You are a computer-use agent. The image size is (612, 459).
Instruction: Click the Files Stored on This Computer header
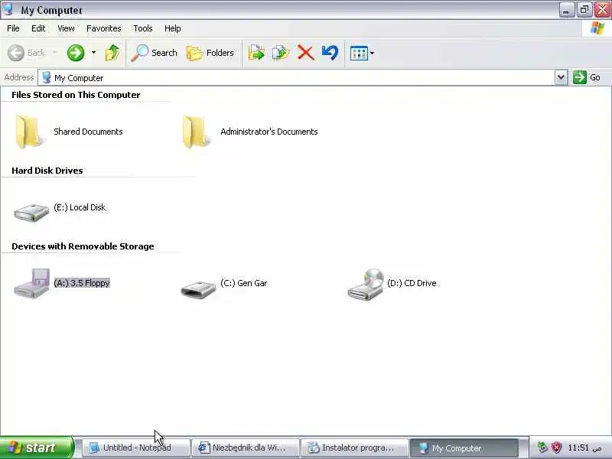point(76,95)
